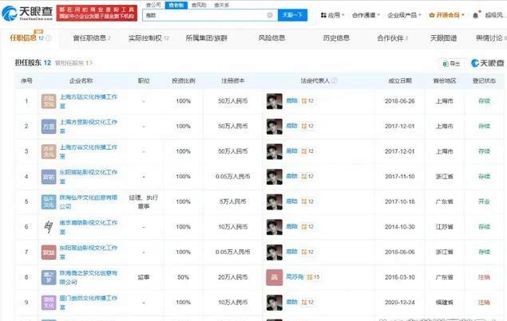Image resolution: width=507 pixels, height=321 pixels.
Task: Click the 福建省 province cell
Action: 444,303
